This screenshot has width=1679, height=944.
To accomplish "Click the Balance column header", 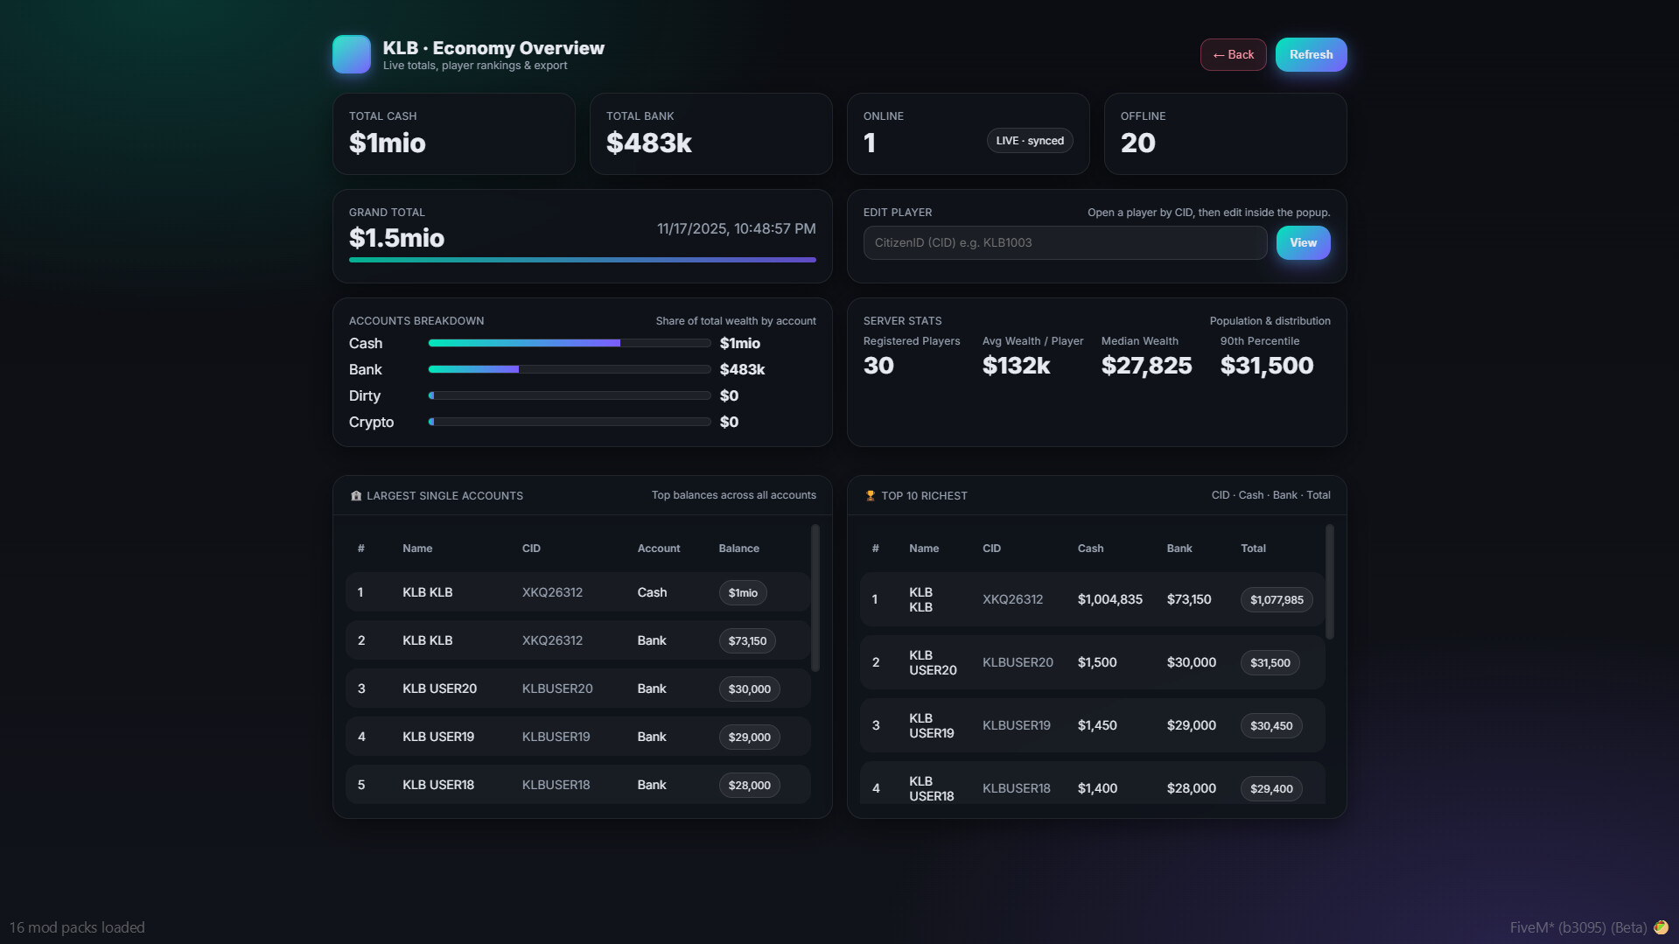I will [738, 548].
